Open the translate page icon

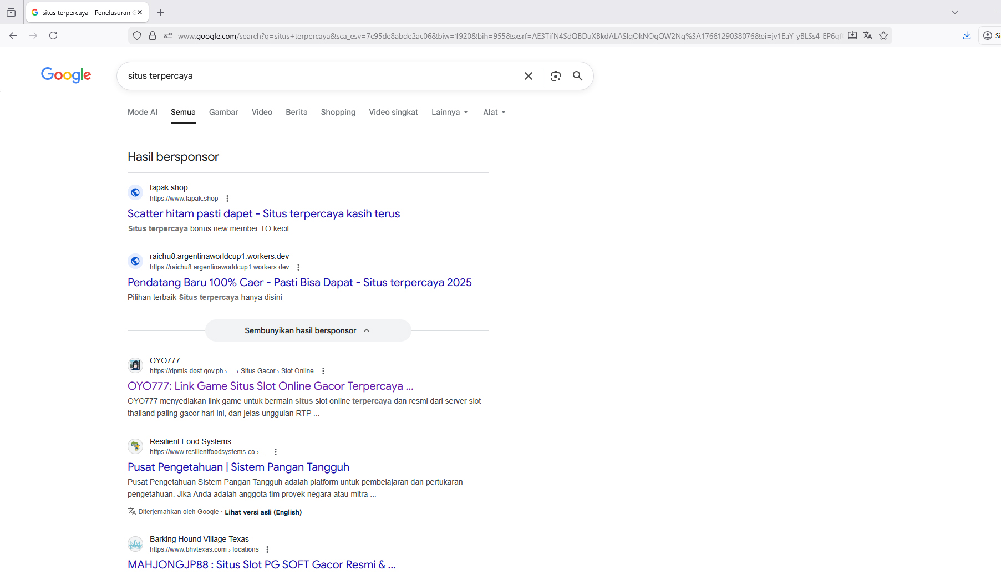[868, 35]
